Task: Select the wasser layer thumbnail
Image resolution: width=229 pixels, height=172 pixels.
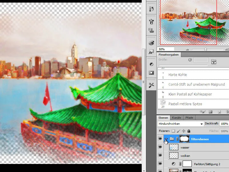Action: coord(174,147)
